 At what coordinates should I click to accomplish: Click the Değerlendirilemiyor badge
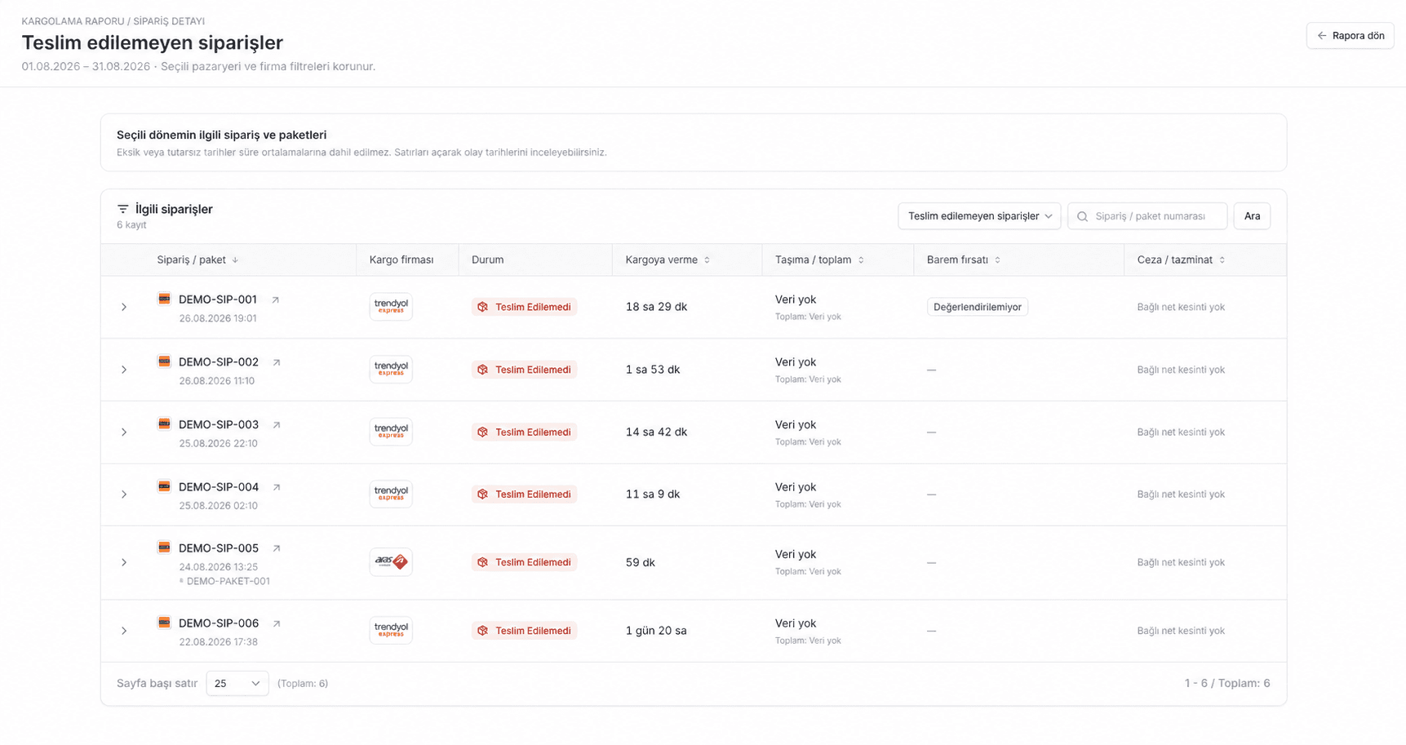pos(977,307)
